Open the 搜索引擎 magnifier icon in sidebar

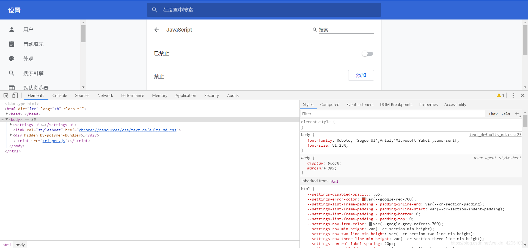click(x=12, y=73)
